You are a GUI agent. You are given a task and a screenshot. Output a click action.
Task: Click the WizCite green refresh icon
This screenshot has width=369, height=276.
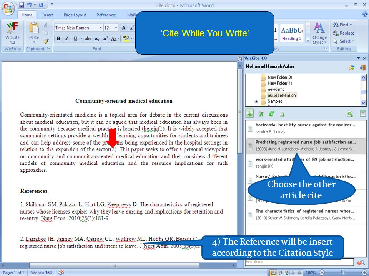[271, 114]
